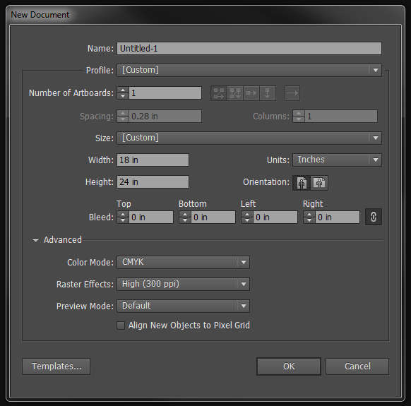
Task: Choose landscape orientation icon
Action: [319, 182]
